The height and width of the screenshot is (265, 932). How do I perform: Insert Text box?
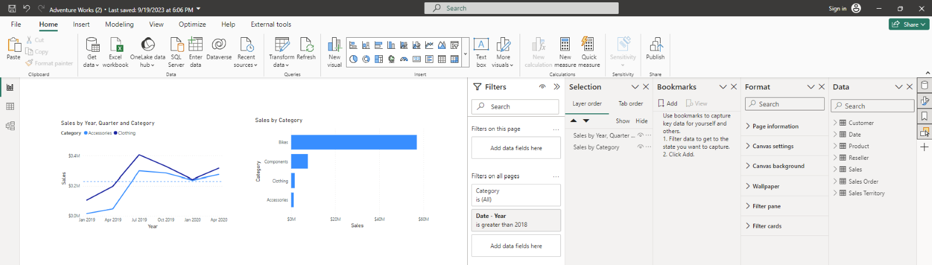pyautogui.click(x=481, y=52)
